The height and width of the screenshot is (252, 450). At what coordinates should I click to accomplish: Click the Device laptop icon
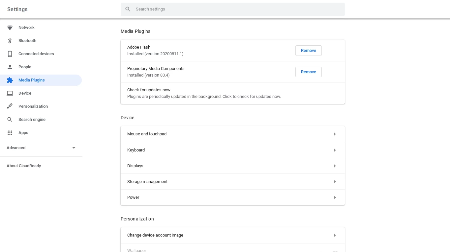point(10,93)
